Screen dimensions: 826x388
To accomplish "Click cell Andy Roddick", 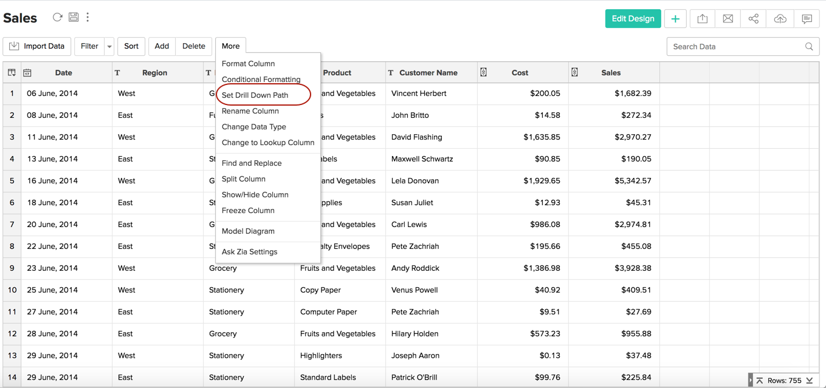I will (432, 268).
